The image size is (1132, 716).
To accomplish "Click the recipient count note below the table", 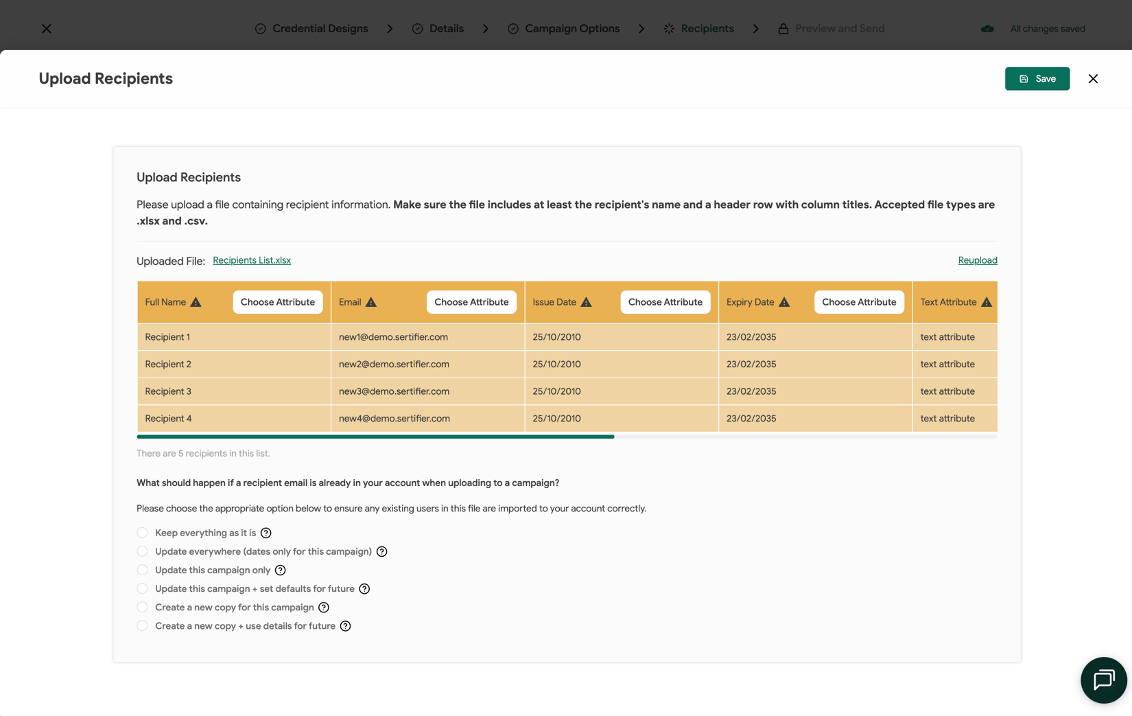I will [x=203, y=453].
